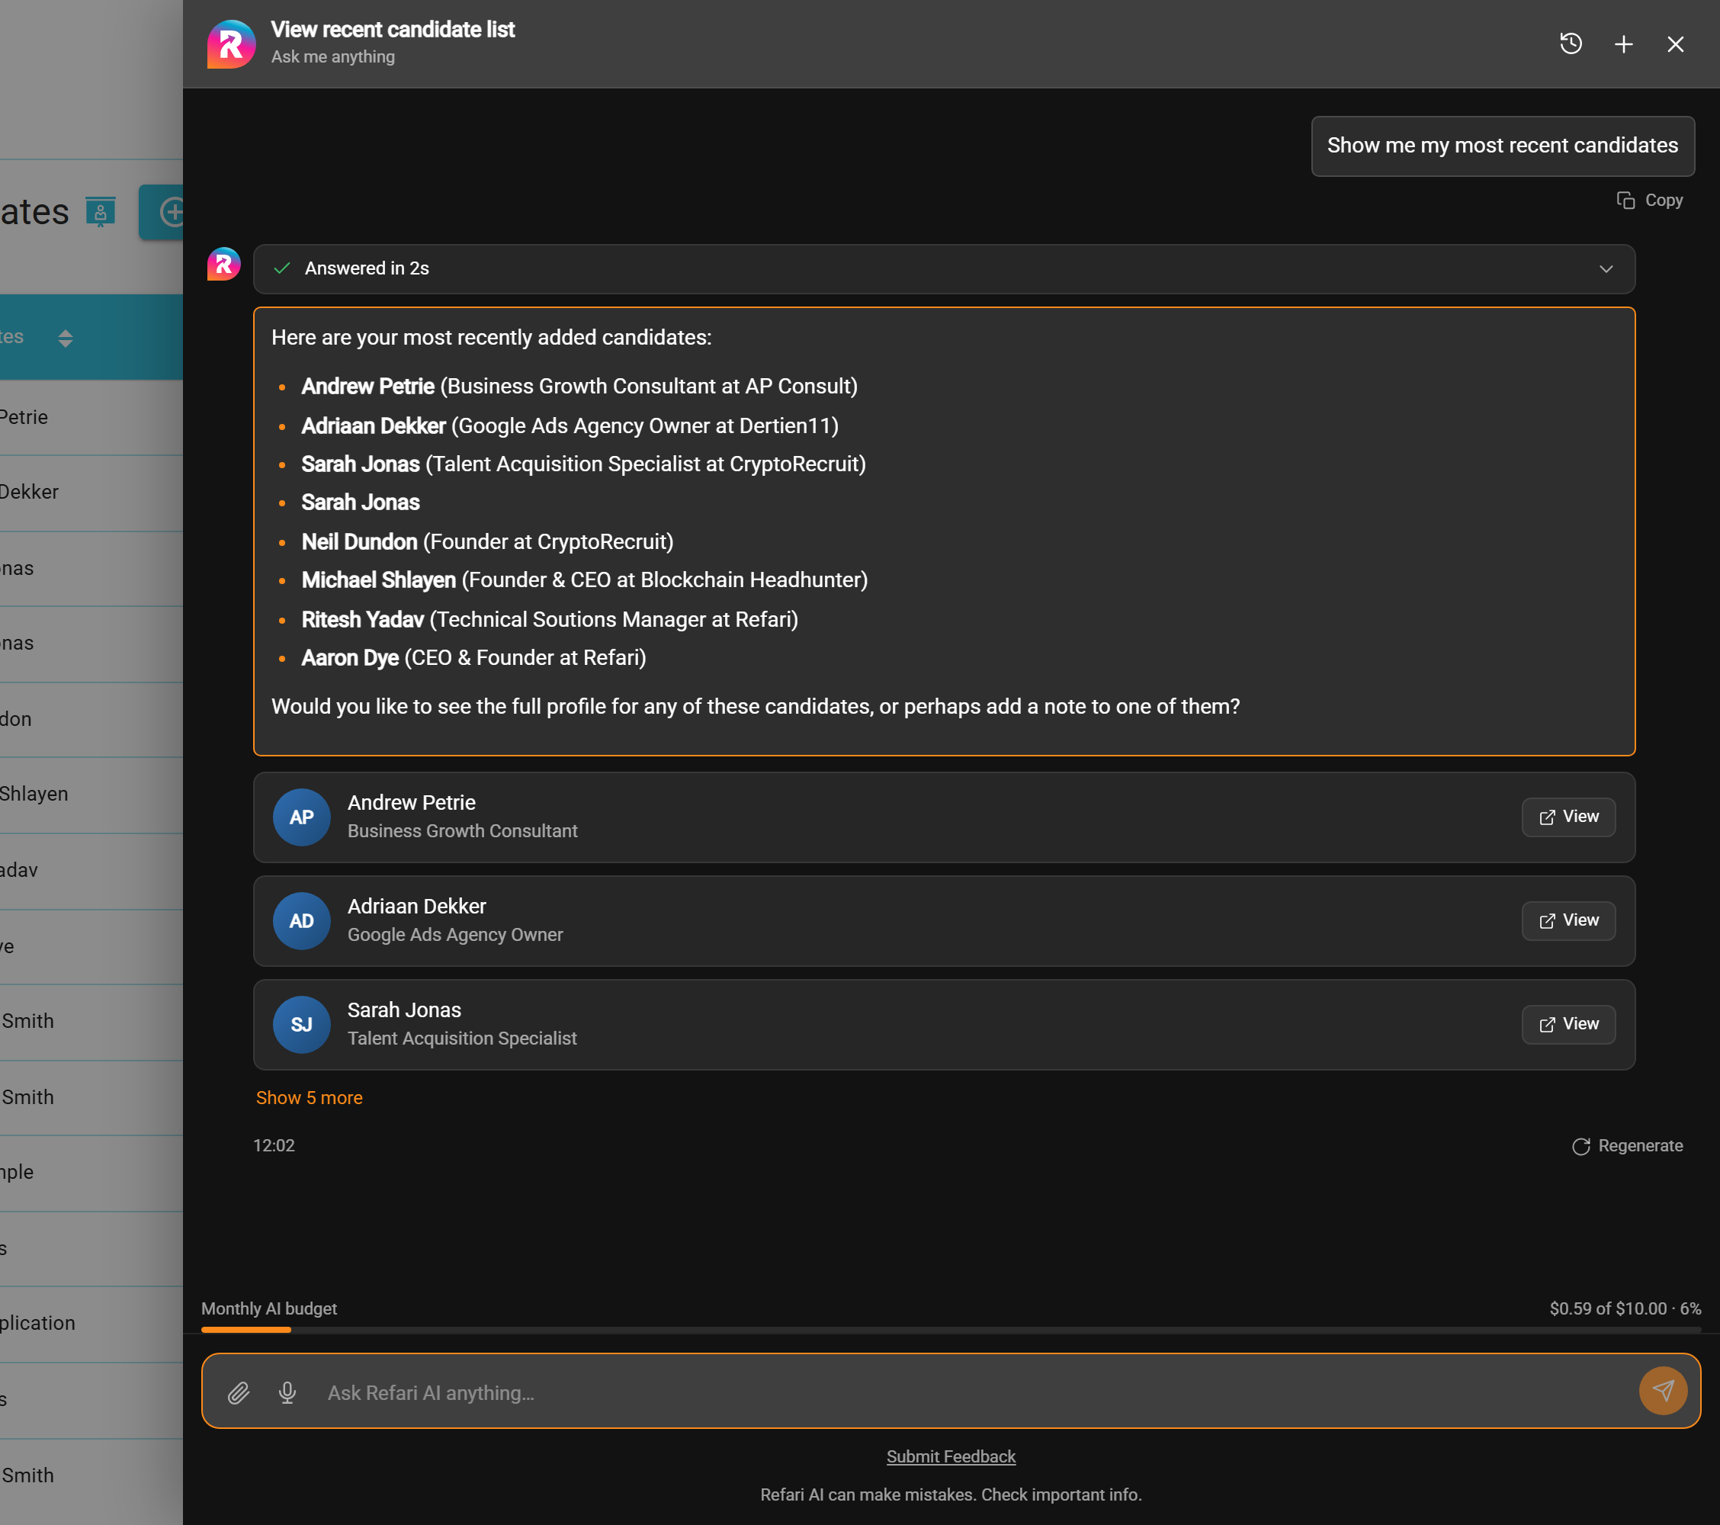Show 5 more candidates

coord(309,1097)
